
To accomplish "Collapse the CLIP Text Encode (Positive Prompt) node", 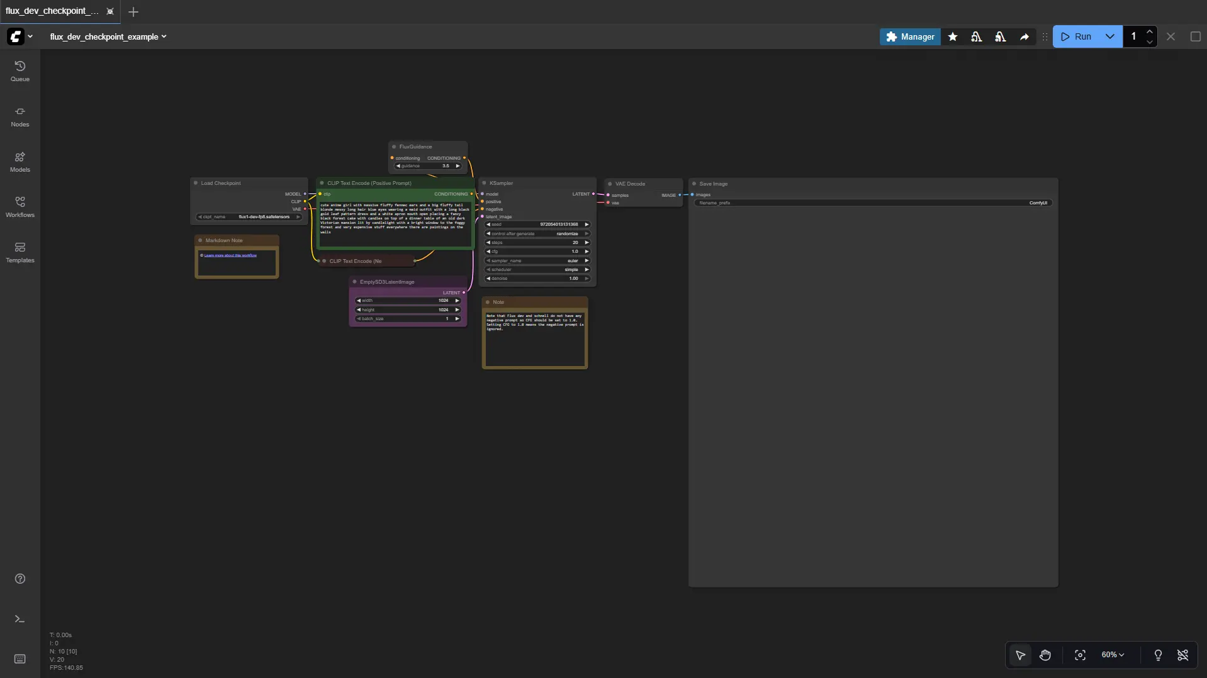I will (x=322, y=183).
